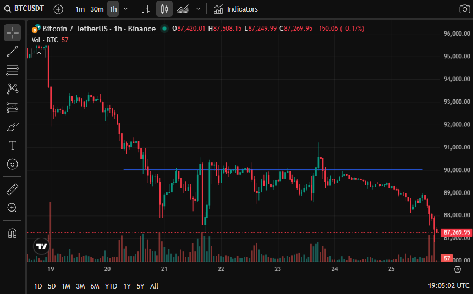This screenshot has width=473, height=294.
Task: Click the date label 25 on time axis
Action: click(391, 269)
